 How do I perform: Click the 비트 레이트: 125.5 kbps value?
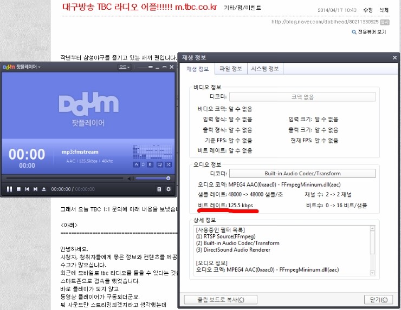tap(225, 205)
